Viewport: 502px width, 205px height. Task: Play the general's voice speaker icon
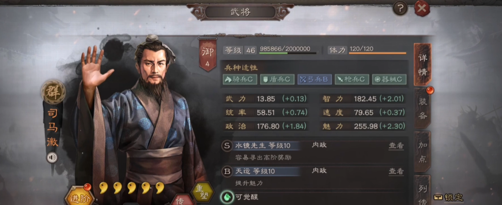[52, 158]
